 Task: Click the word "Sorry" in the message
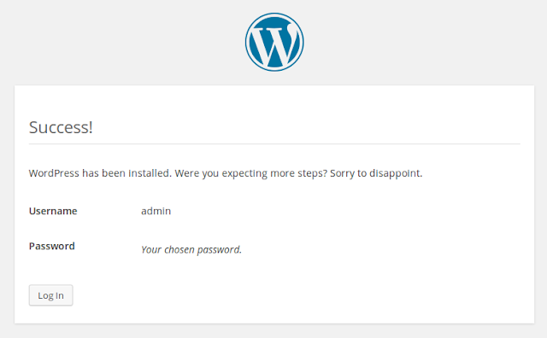tap(342, 174)
